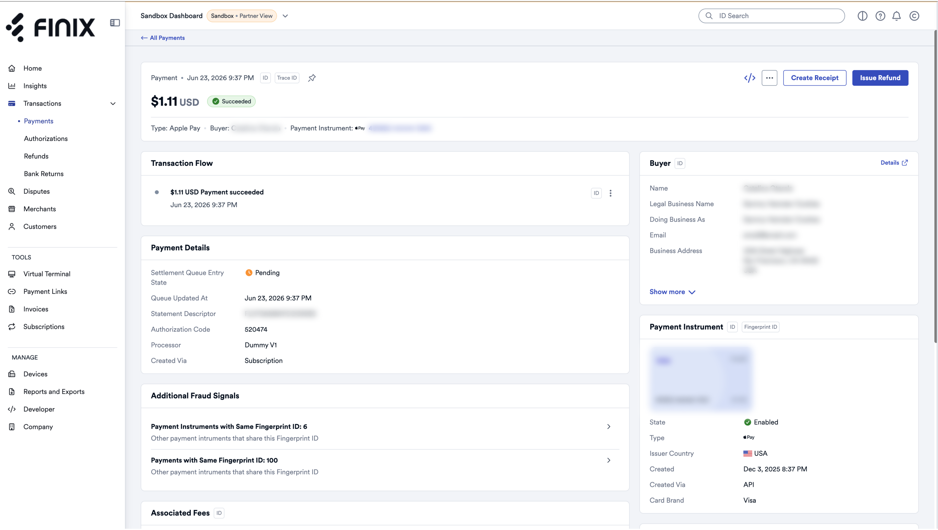Open Company settings
The height and width of the screenshot is (530, 938).
click(38, 427)
